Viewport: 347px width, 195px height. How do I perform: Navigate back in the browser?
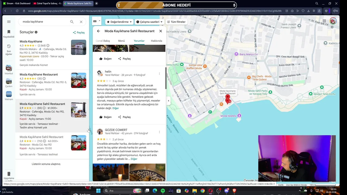coord(5,11)
